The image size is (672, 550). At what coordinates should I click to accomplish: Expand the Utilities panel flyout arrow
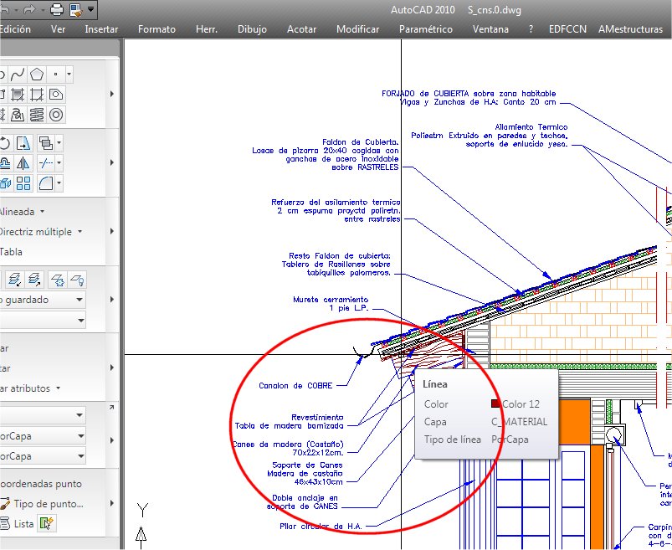(112, 503)
